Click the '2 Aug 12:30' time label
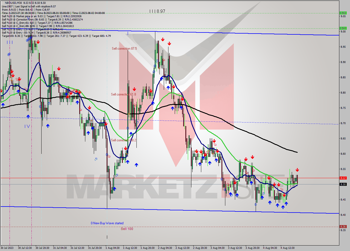 tap(183, 248)
